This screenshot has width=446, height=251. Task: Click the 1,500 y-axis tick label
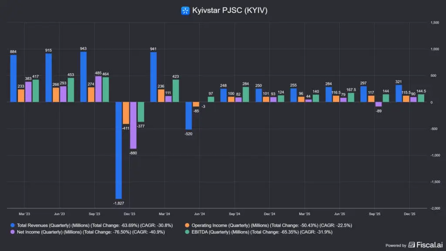coord(435,23)
